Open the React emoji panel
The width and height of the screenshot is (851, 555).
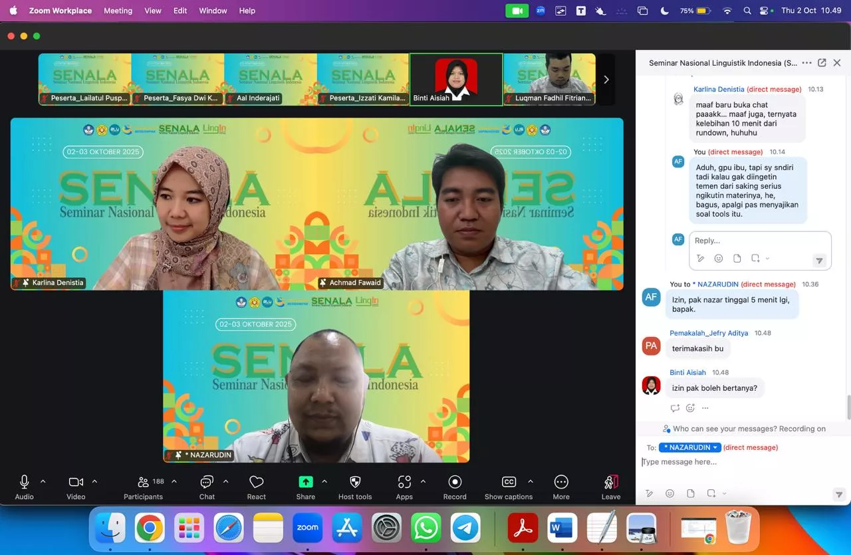click(x=256, y=487)
